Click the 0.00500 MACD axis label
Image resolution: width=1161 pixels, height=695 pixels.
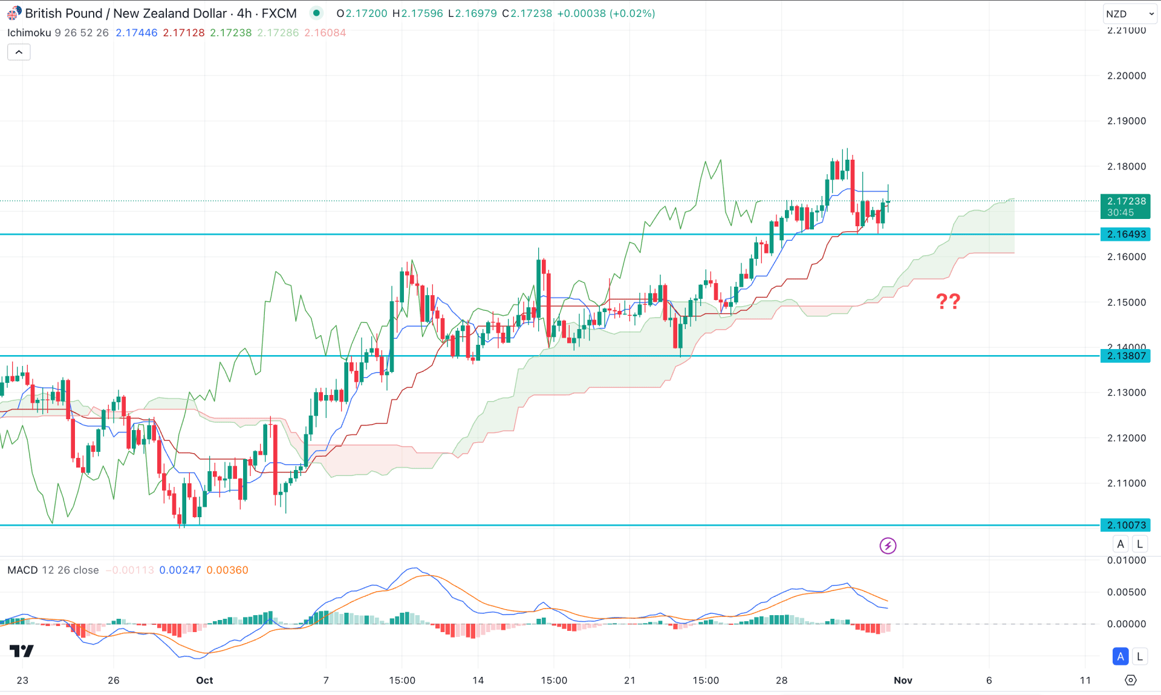[1127, 592]
